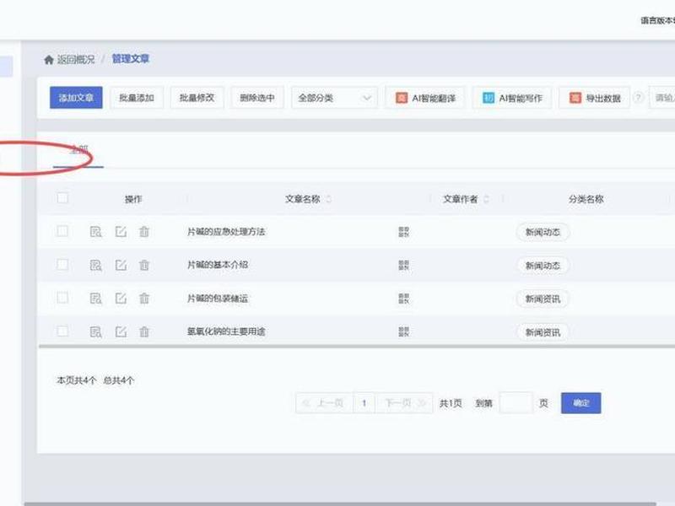The height and width of the screenshot is (506, 675).
Task: Click 新闻动态 tag for 片碱的应急处理方法
Action: pos(543,233)
